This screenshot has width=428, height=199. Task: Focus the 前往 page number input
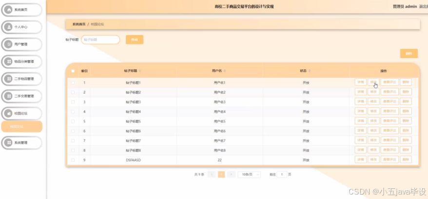click(282, 175)
